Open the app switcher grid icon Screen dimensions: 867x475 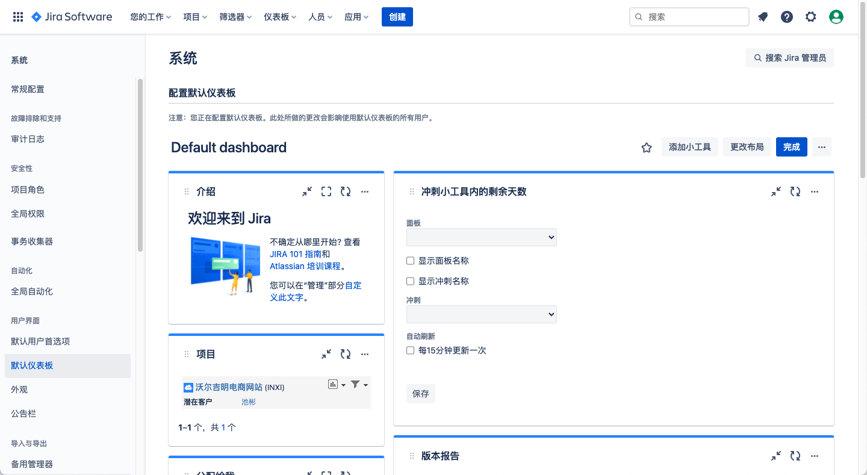[18, 17]
